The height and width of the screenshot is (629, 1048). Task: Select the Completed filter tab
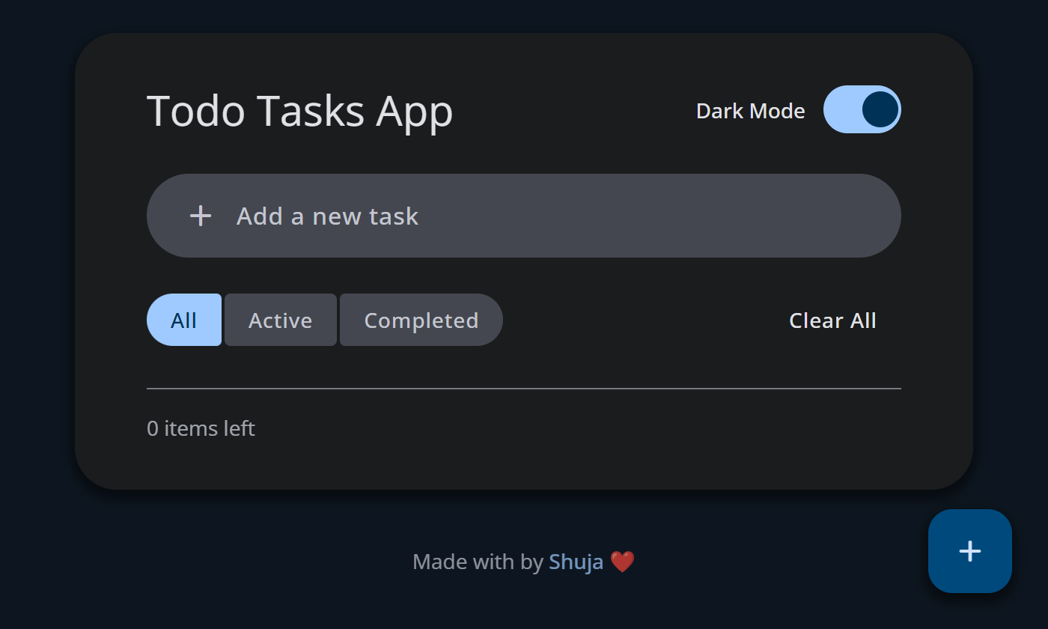[421, 320]
